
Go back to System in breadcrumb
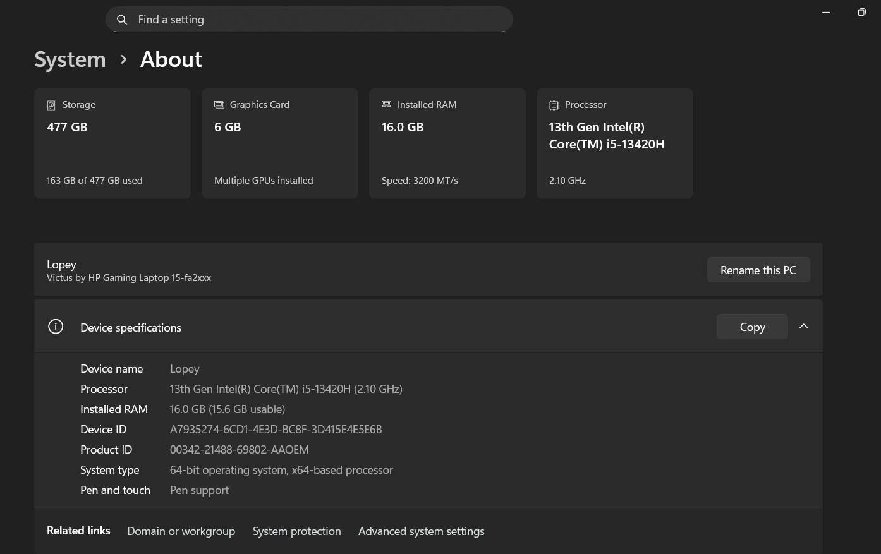pos(70,59)
